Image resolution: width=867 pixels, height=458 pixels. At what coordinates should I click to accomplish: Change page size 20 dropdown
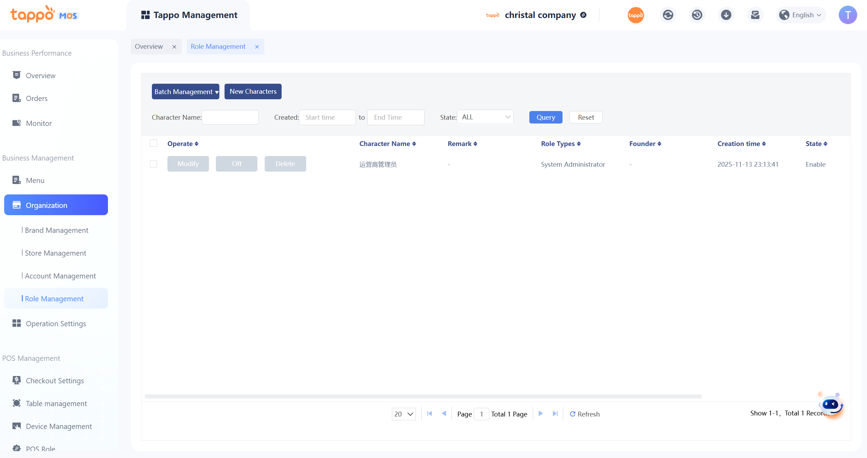pos(403,414)
